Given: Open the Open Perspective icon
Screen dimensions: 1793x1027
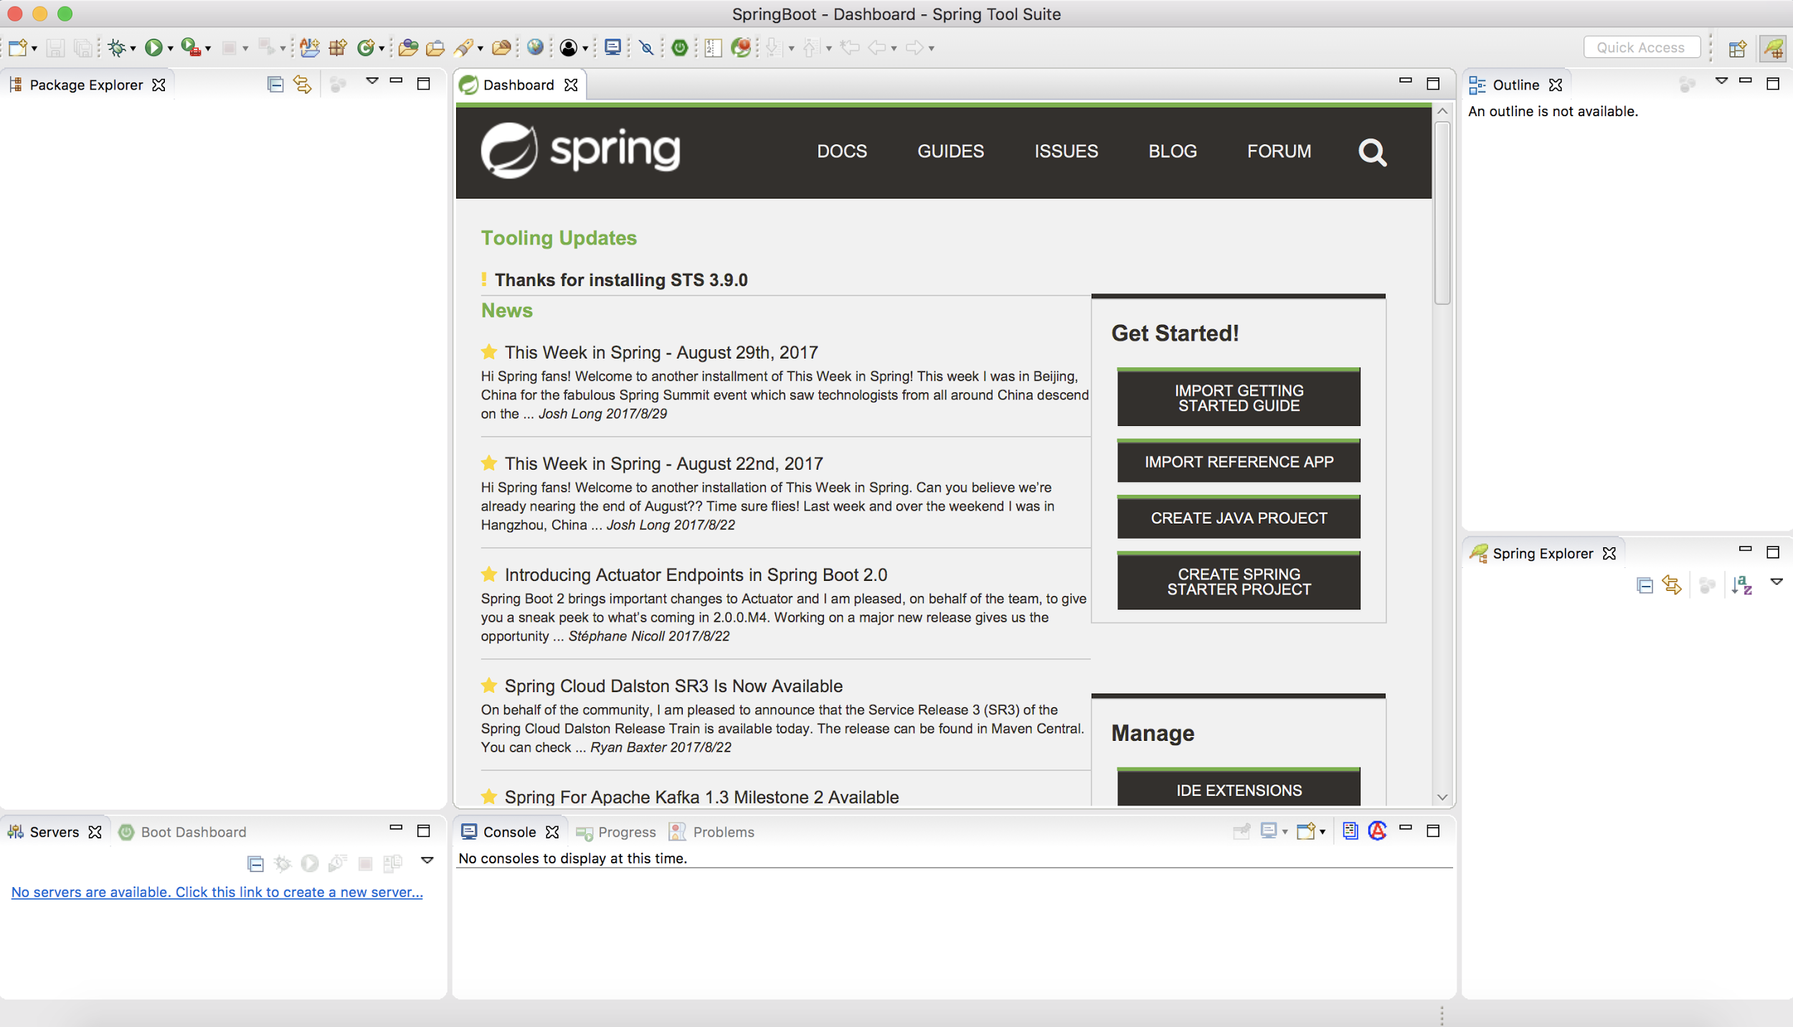Looking at the screenshot, I should coord(1737,49).
